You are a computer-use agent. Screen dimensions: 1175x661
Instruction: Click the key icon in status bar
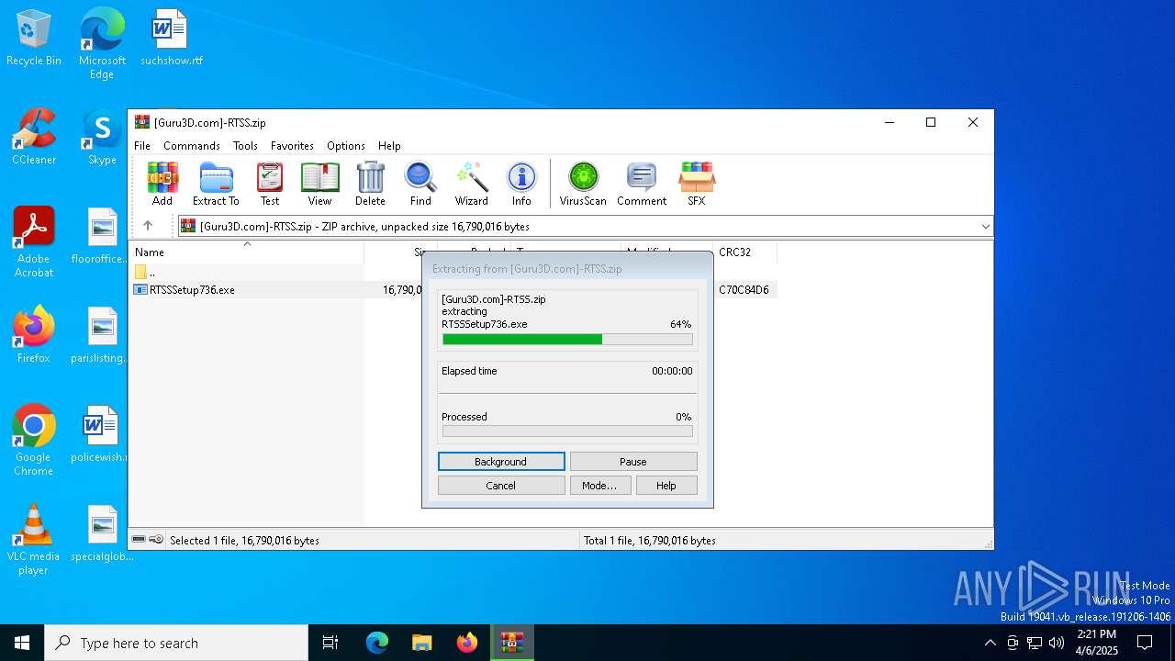pyautogui.click(x=156, y=540)
